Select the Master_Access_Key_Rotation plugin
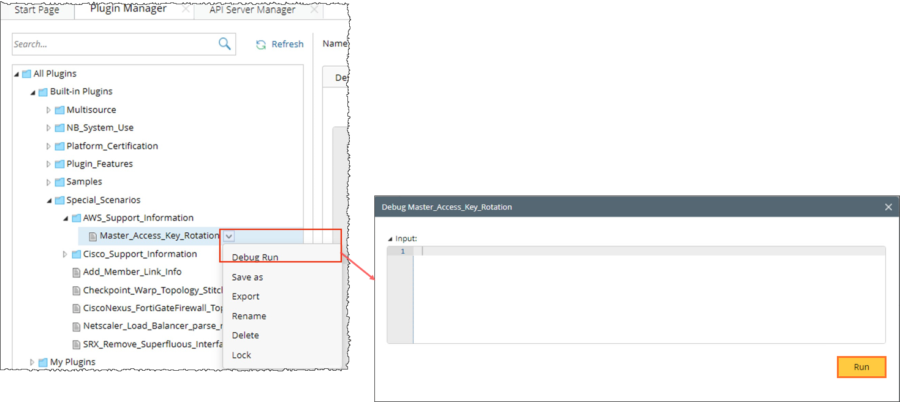900x402 pixels. click(x=159, y=236)
